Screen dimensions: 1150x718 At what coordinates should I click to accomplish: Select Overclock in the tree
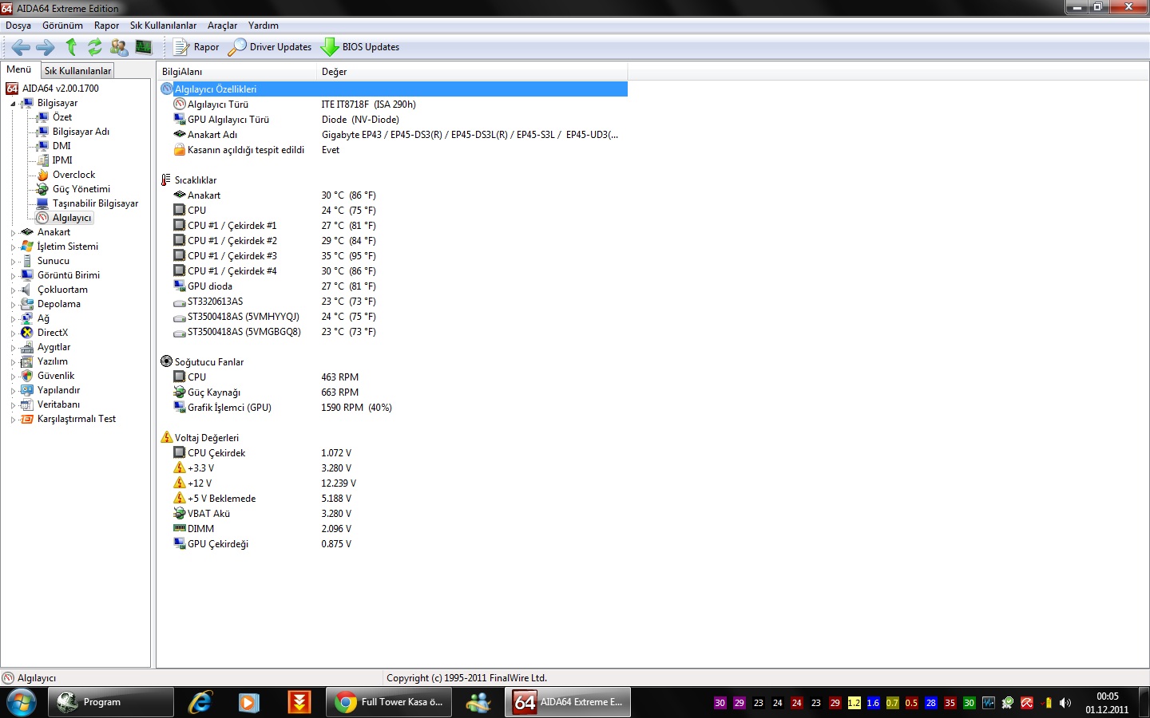point(73,175)
